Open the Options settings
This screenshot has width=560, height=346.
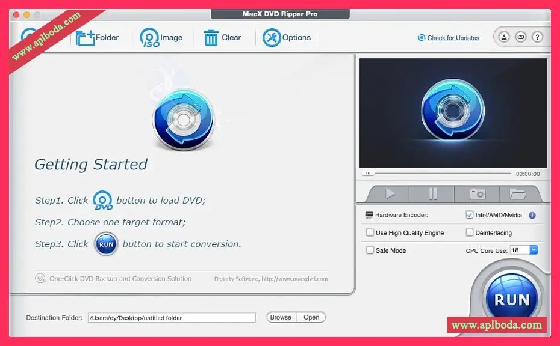[272, 38]
